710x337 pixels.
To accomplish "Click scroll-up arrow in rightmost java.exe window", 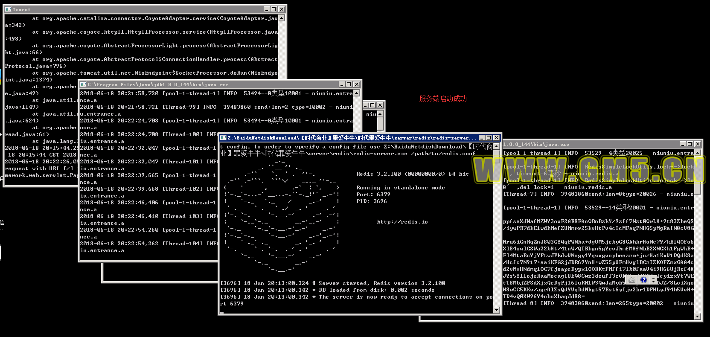I will tap(698, 153).
